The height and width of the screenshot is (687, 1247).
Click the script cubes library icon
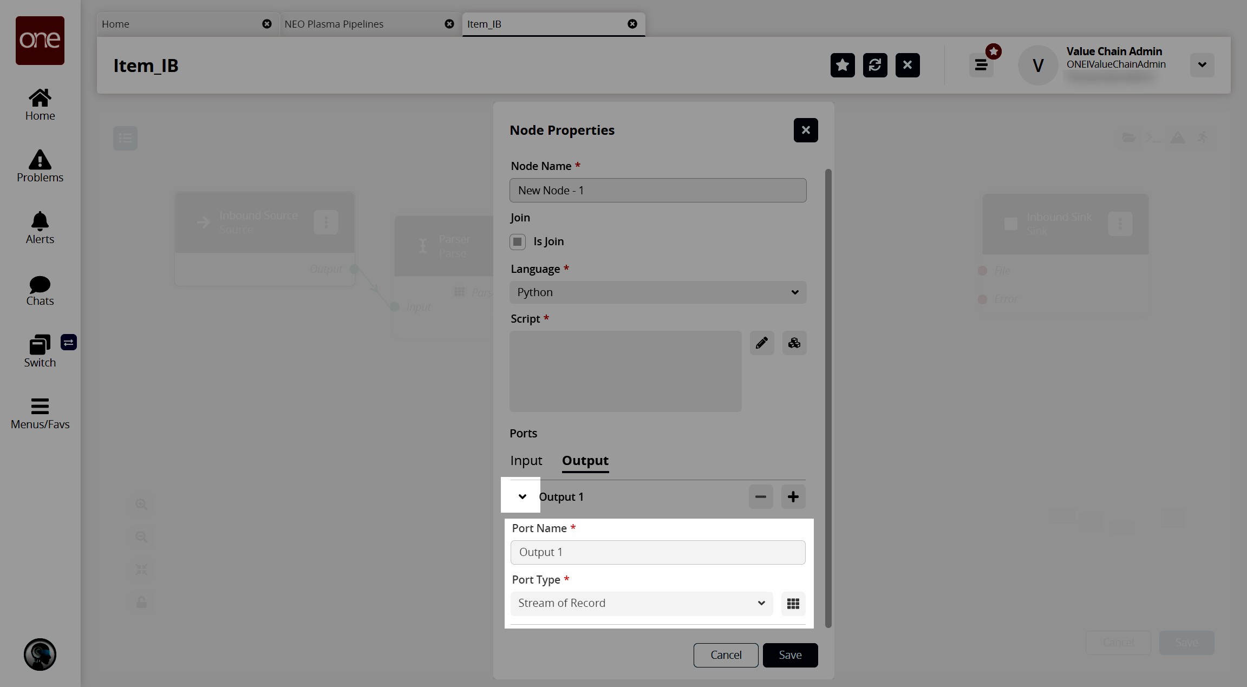(x=794, y=343)
